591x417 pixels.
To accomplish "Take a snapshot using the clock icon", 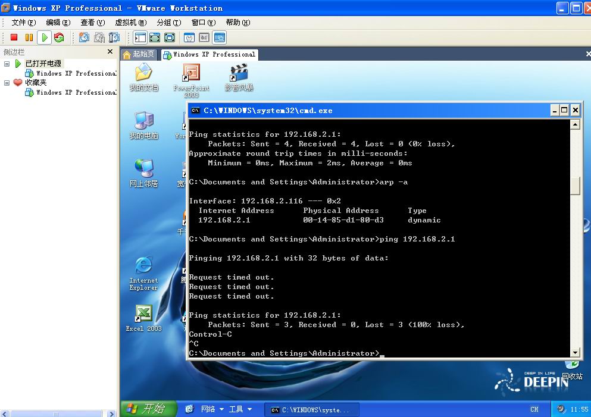I will 84,37.
